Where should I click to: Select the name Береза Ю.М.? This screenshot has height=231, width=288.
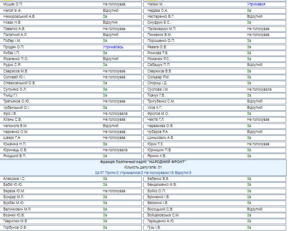pyautogui.click(x=14, y=190)
